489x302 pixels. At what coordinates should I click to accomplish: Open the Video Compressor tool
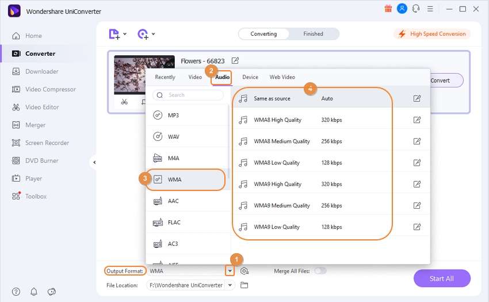point(44,89)
